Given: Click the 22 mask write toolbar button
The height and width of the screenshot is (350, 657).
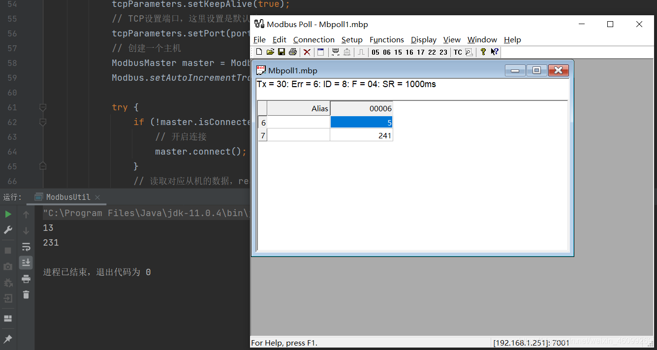Looking at the screenshot, I should click(x=432, y=52).
